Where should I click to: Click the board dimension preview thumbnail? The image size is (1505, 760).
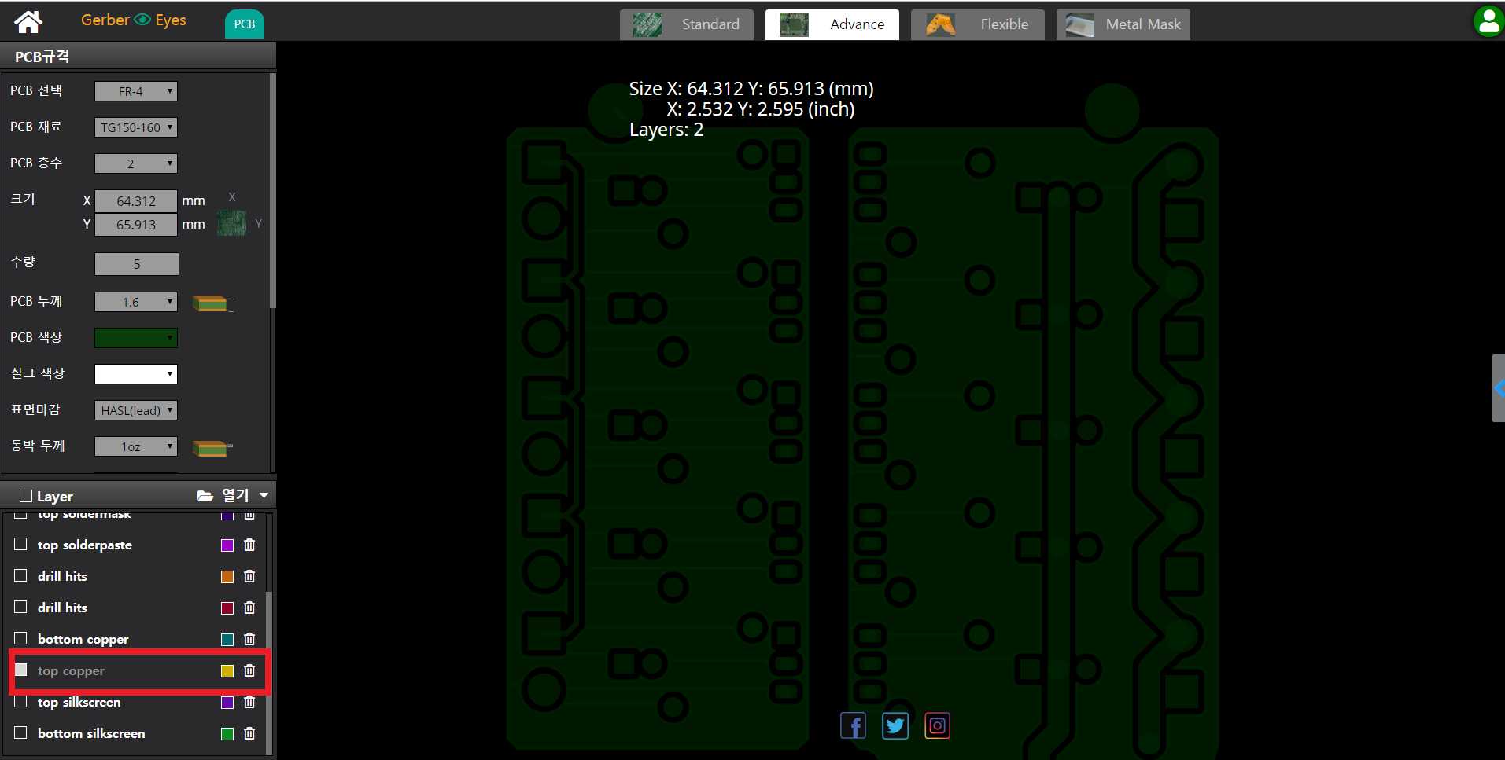click(x=231, y=223)
